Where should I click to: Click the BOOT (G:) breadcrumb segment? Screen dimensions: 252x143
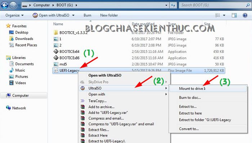(64, 5)
